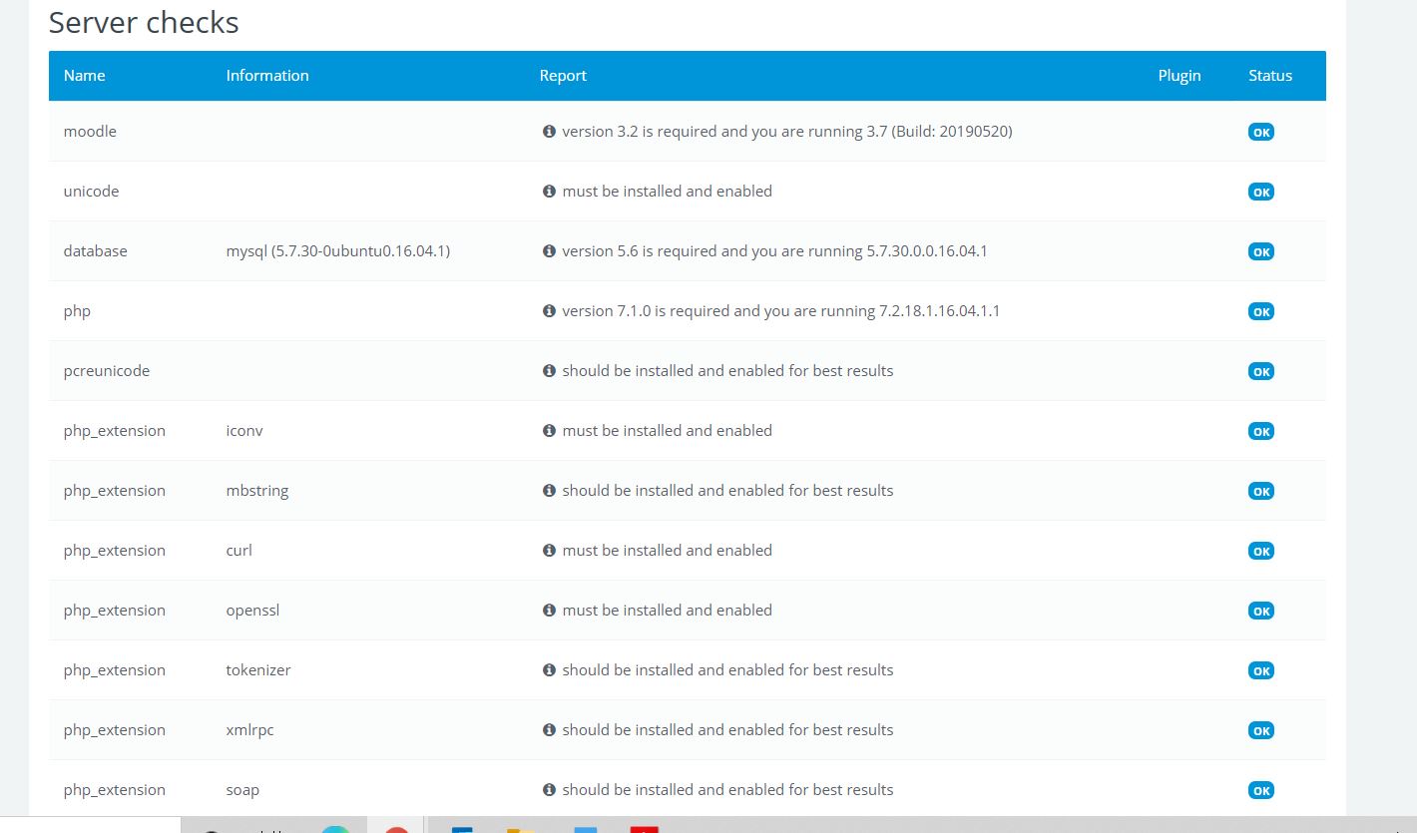Click the mbstring information cell
The width and height of the screenshot is (1417, 833).
click(257, 490)
